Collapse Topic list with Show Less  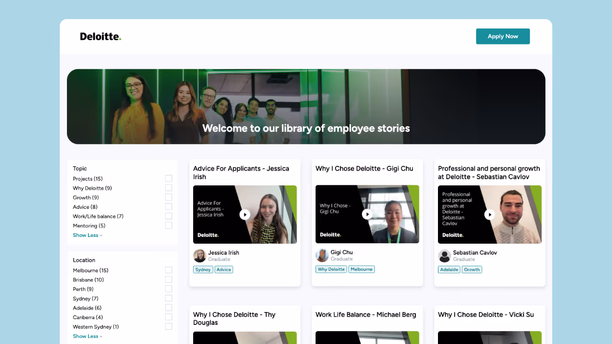coord(87,235)
